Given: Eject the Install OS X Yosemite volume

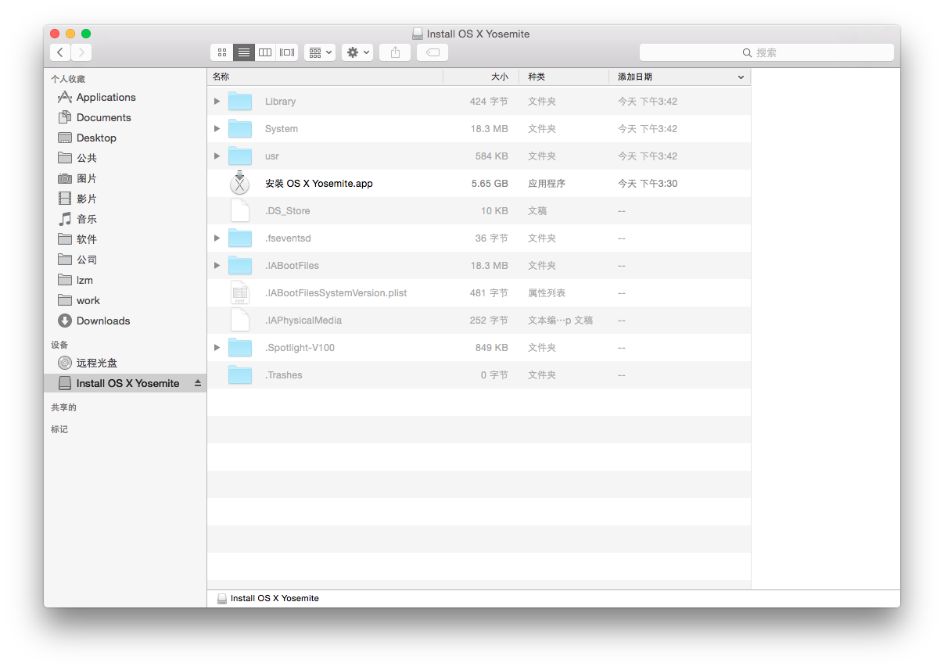Looking at the screenshot, I should coord(198,383).
